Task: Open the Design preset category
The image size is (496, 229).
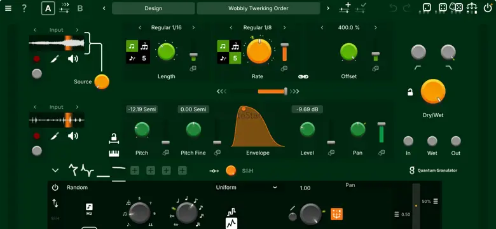Action: [x=153, y=8]
